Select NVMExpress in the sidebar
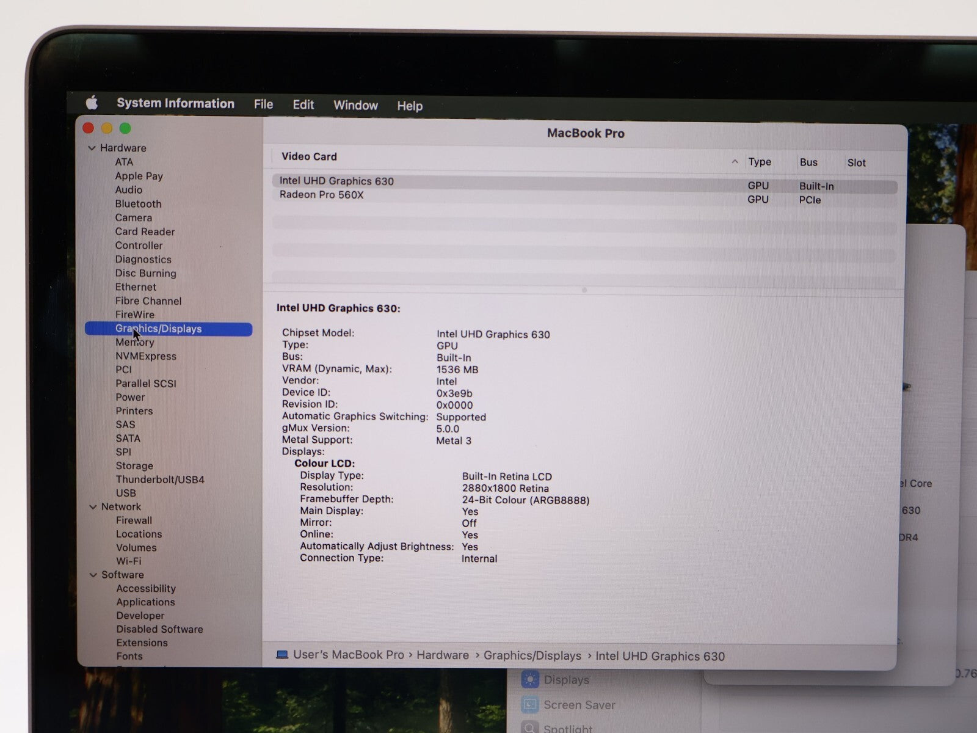Image resolution: width=977 pixels, height=733 pixels. point(145,356)
